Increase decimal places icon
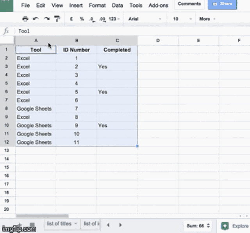 coord(102,19)
